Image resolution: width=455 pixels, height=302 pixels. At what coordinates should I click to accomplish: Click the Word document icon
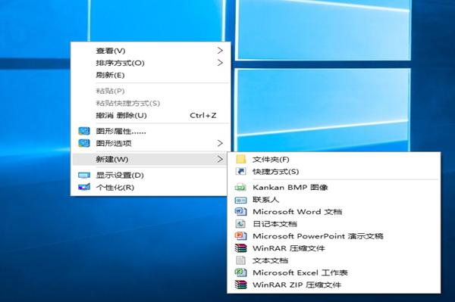241,212
